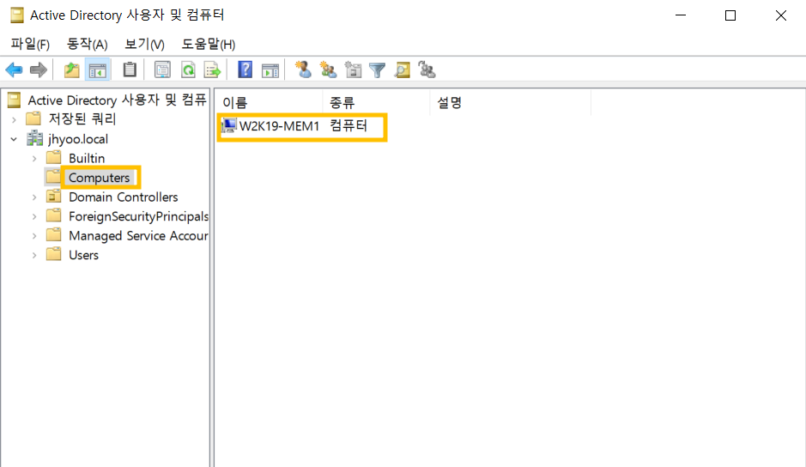The image size is (806, 467).
Task: Select Managed Service Accounts in tree
Action: (138, 235)
